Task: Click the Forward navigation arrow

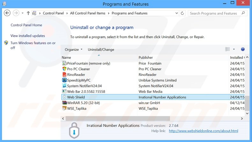Action: click(x=16, y=13)
